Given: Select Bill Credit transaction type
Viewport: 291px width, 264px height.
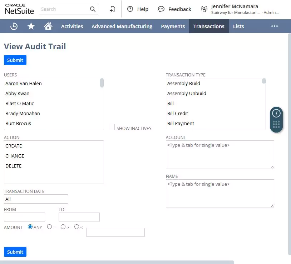Looking at the screenshot, I should coord(214,114).
